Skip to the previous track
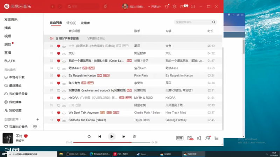 (100, 136)
